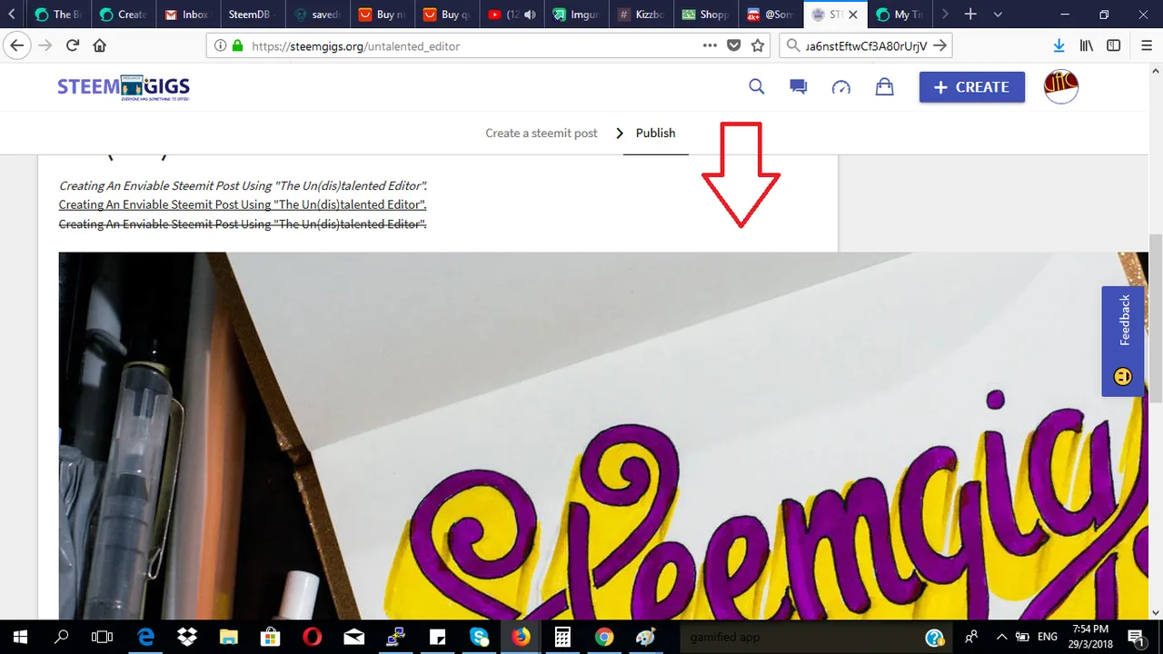Click the browser Back button
The width and height of the screenshot is (1163, 654).
coord(16,45)
